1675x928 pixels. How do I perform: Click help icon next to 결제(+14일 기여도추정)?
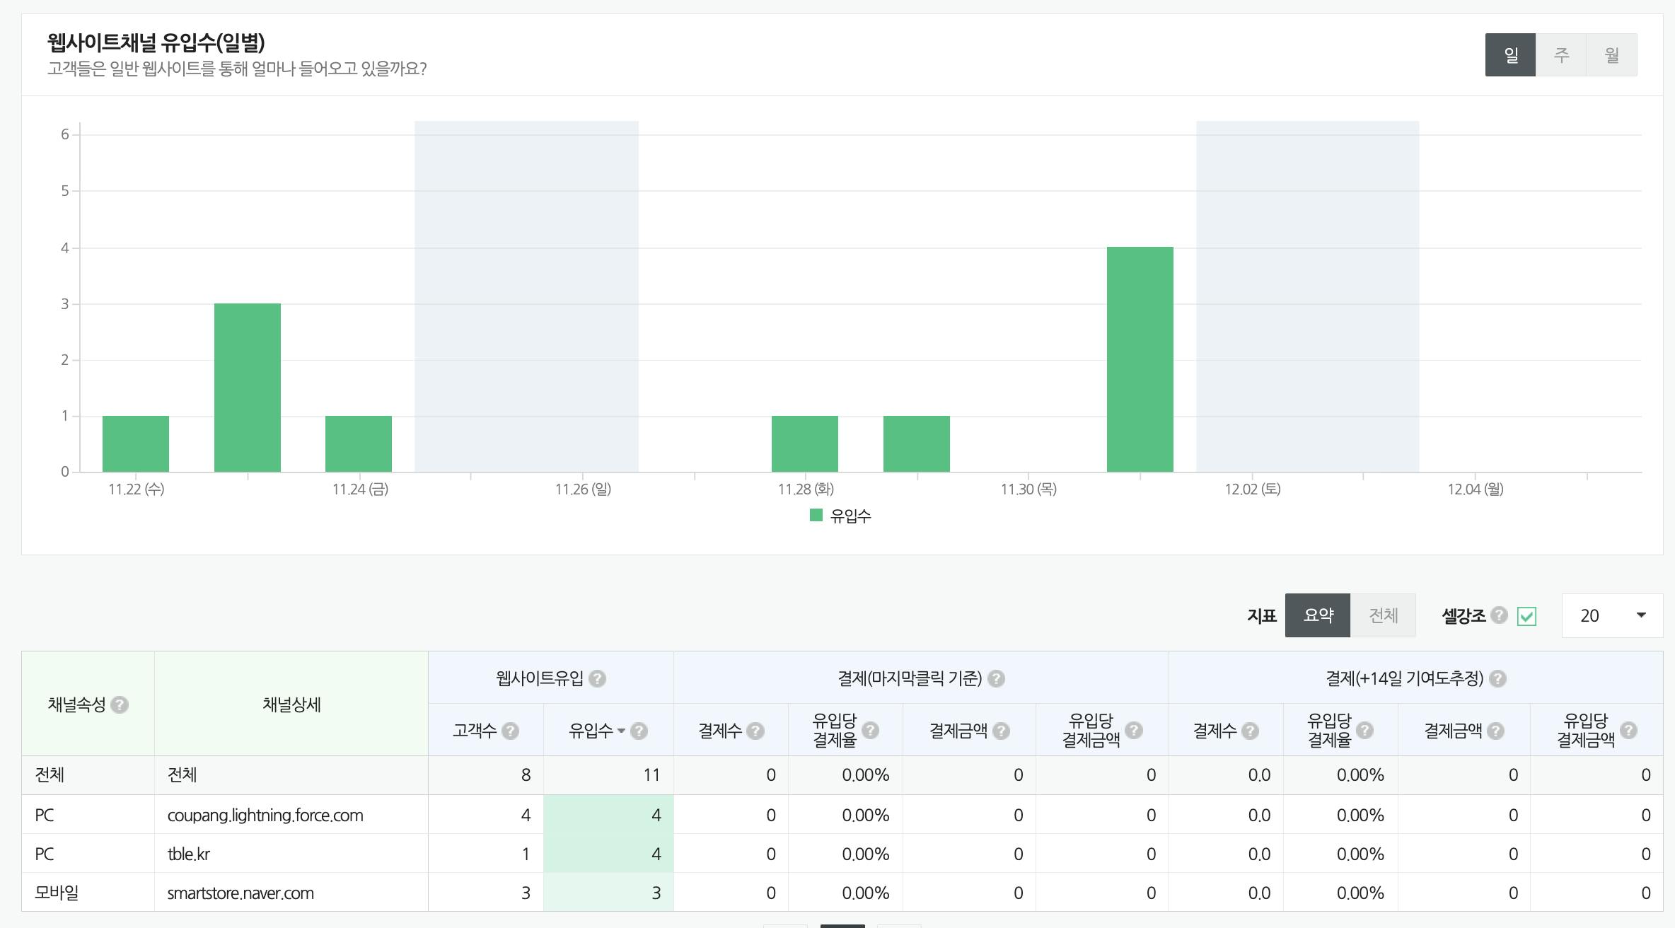1497,678
